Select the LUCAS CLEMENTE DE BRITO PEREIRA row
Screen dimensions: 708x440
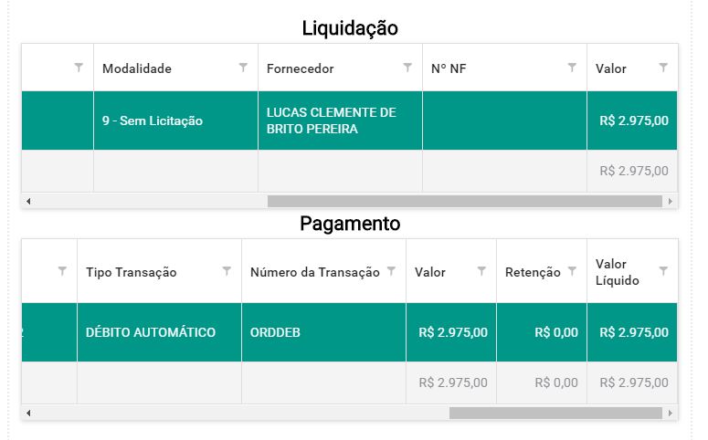(x=349, y=120)
